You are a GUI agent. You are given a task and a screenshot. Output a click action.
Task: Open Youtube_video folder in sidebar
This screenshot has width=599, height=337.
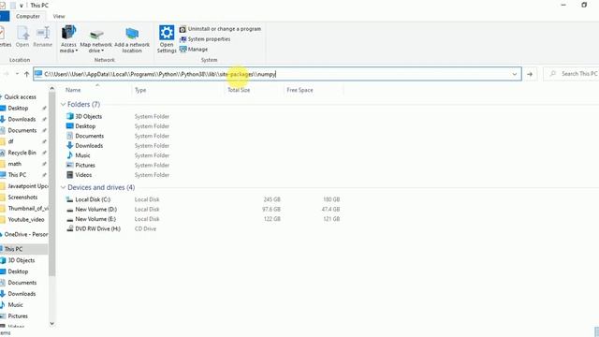point(26,220)
